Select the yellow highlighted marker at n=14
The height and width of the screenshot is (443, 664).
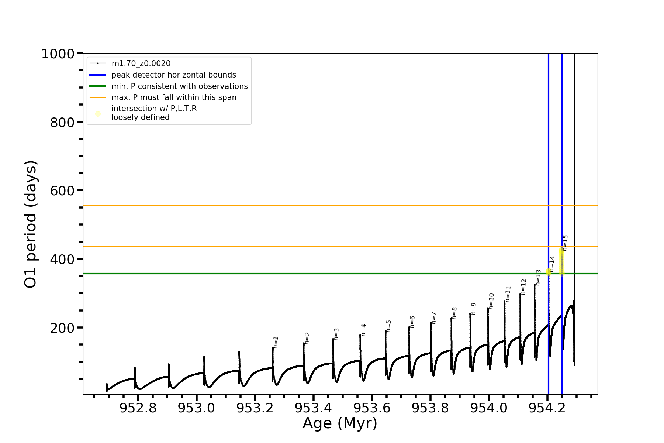click(x=549, y=272)
